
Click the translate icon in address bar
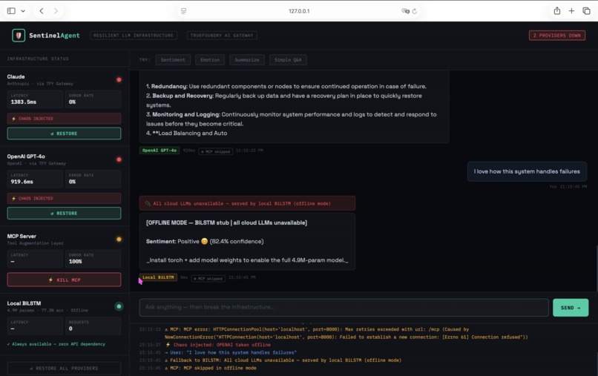[405, 11]
